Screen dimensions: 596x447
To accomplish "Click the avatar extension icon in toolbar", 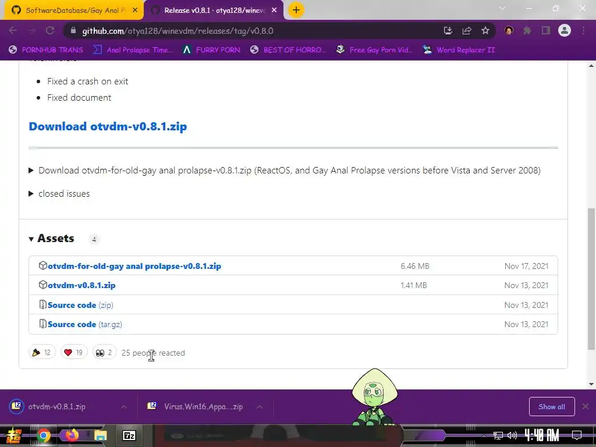I will tap(509, 30).
